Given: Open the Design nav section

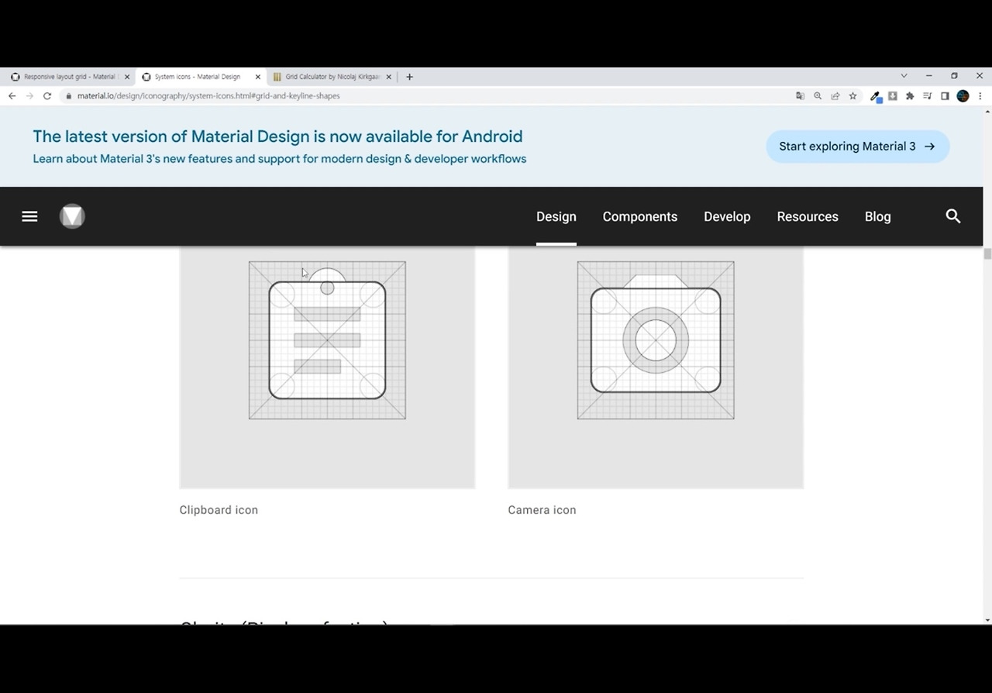Looking at the screenshot, I should point(556,216).
